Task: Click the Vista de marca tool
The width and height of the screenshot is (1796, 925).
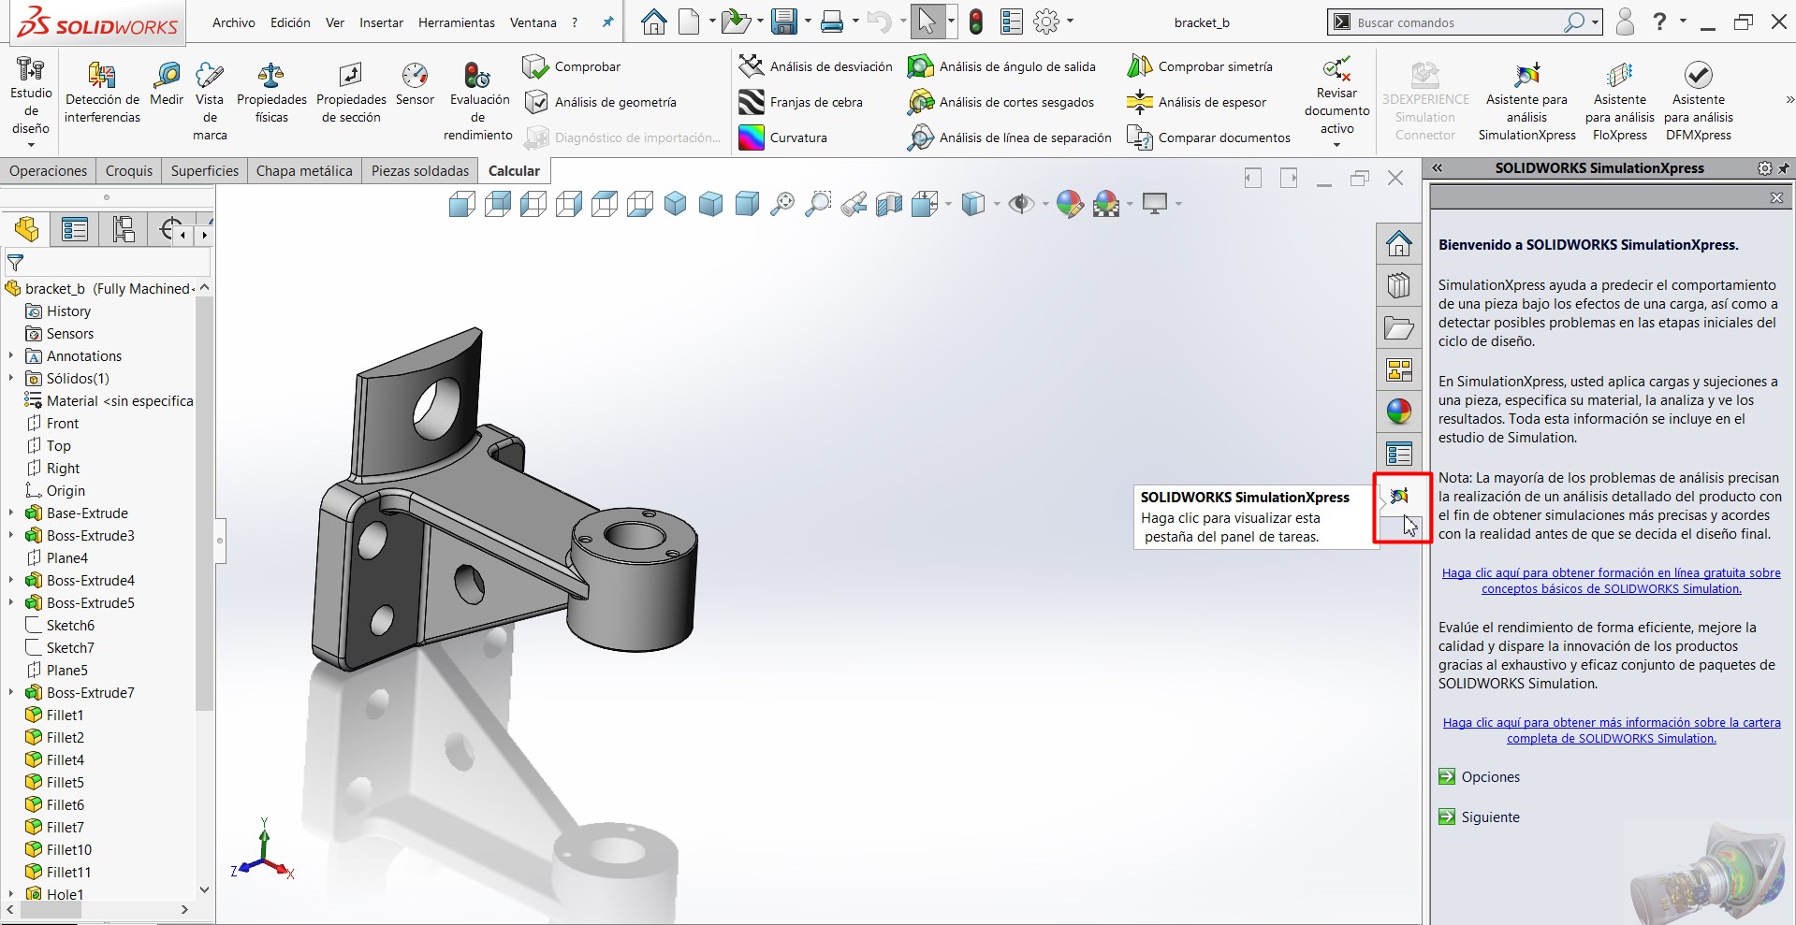Action: click(x=210, y=101)
